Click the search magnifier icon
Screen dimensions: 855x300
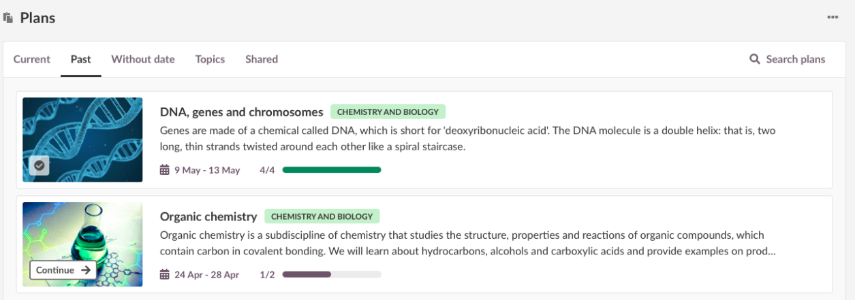click(x=755, y=59)
